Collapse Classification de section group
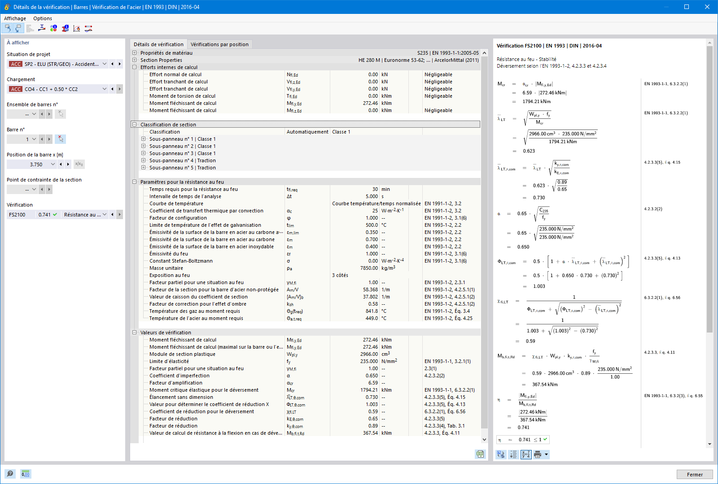The height and width of the screenshot is (484, 718). (134, 125)
